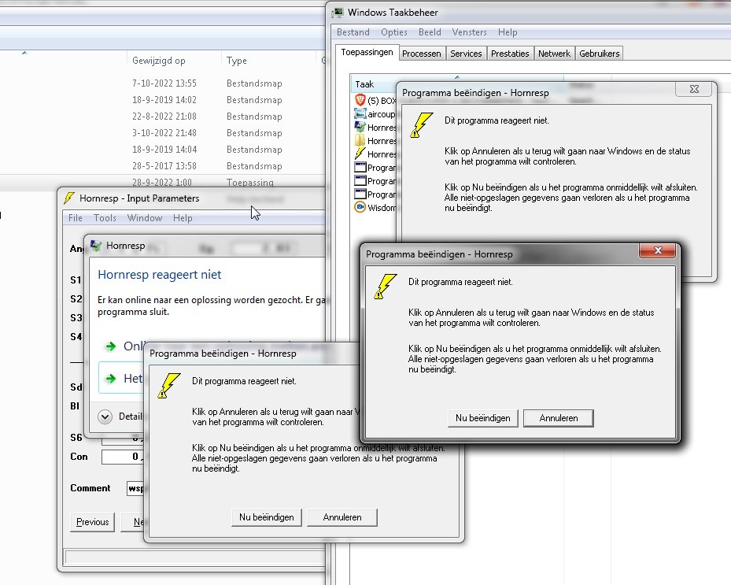Select Explorer row dated 7-10-2022 13:55
Image resolution: width=731 pixels, height=585 pixels.
(162, 83)
